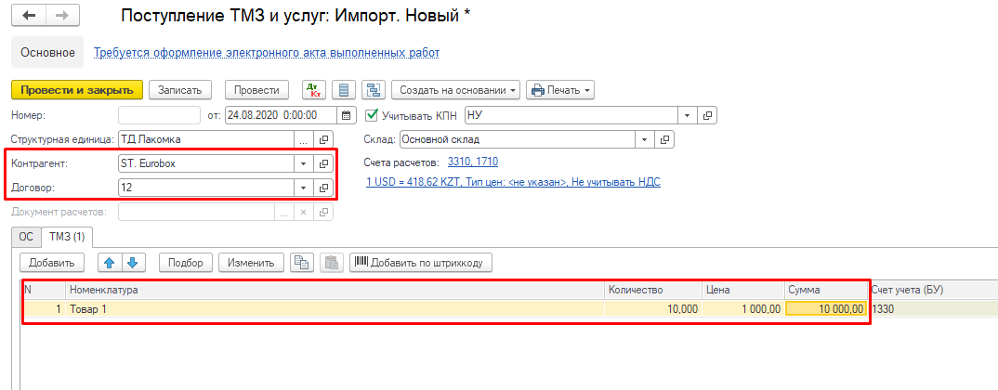Viewport: 998px width, 390px height.
Task: Open the Печать dropdown menu
Action: point(560,90)
